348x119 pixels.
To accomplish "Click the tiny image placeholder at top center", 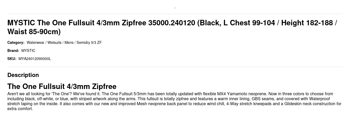I will [x=175, y=8].
